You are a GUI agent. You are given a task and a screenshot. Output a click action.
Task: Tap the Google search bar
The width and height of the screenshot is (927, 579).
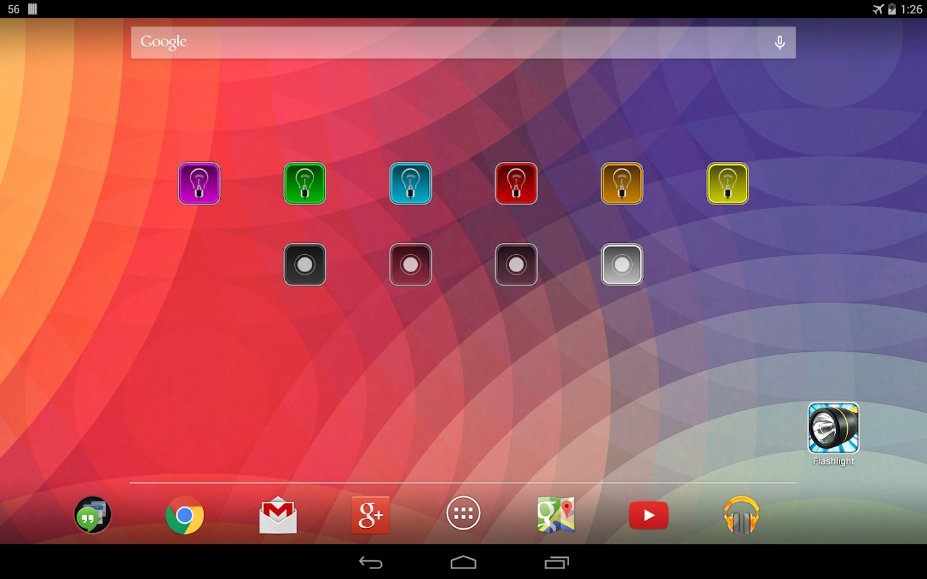464,42
